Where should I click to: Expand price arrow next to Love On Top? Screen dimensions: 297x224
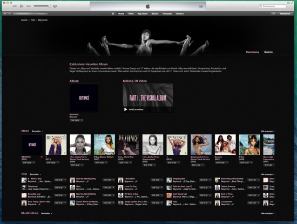(x=162, y=188)
